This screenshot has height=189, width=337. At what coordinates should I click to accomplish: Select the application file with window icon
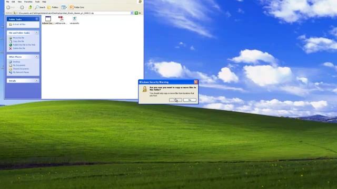48,20
